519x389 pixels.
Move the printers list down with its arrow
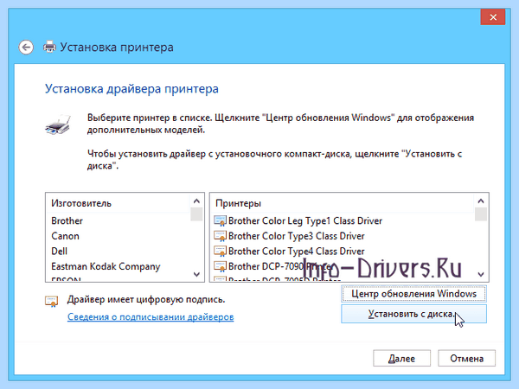(x=481, y=274)
